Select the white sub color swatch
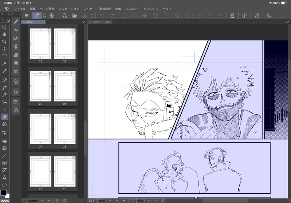Image resolution: width=291 pixels, height=203 pixels. click(8, 196)
